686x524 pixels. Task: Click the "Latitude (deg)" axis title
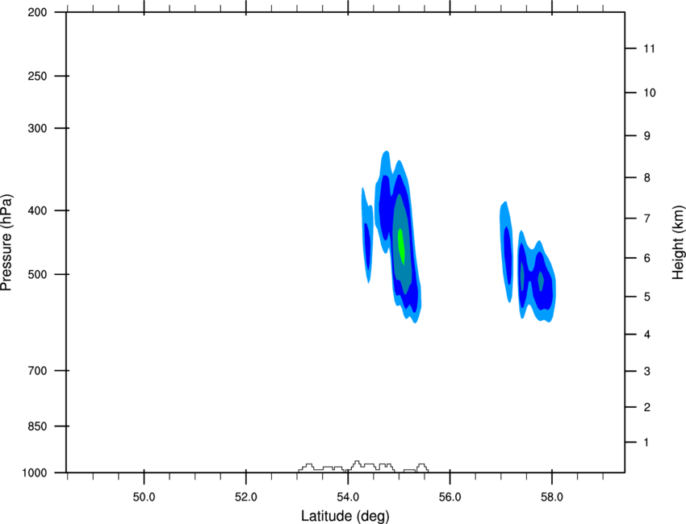[x=345, y=516]
